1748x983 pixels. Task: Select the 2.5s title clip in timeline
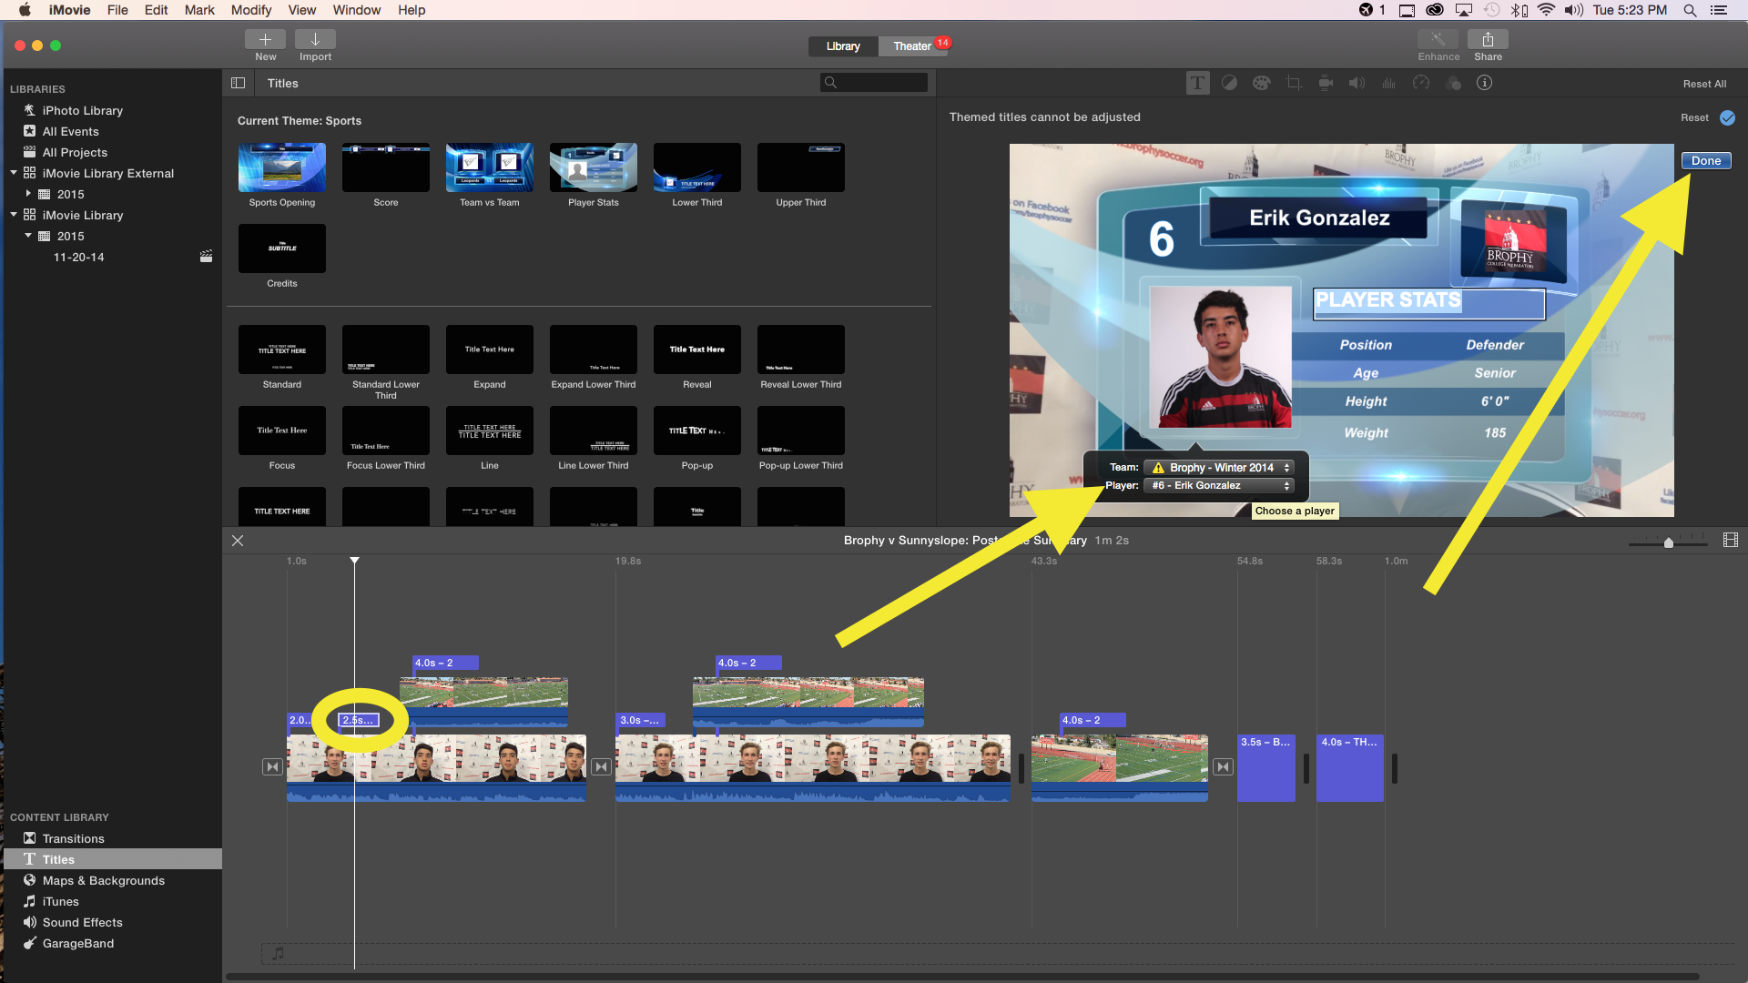(359, 720)
